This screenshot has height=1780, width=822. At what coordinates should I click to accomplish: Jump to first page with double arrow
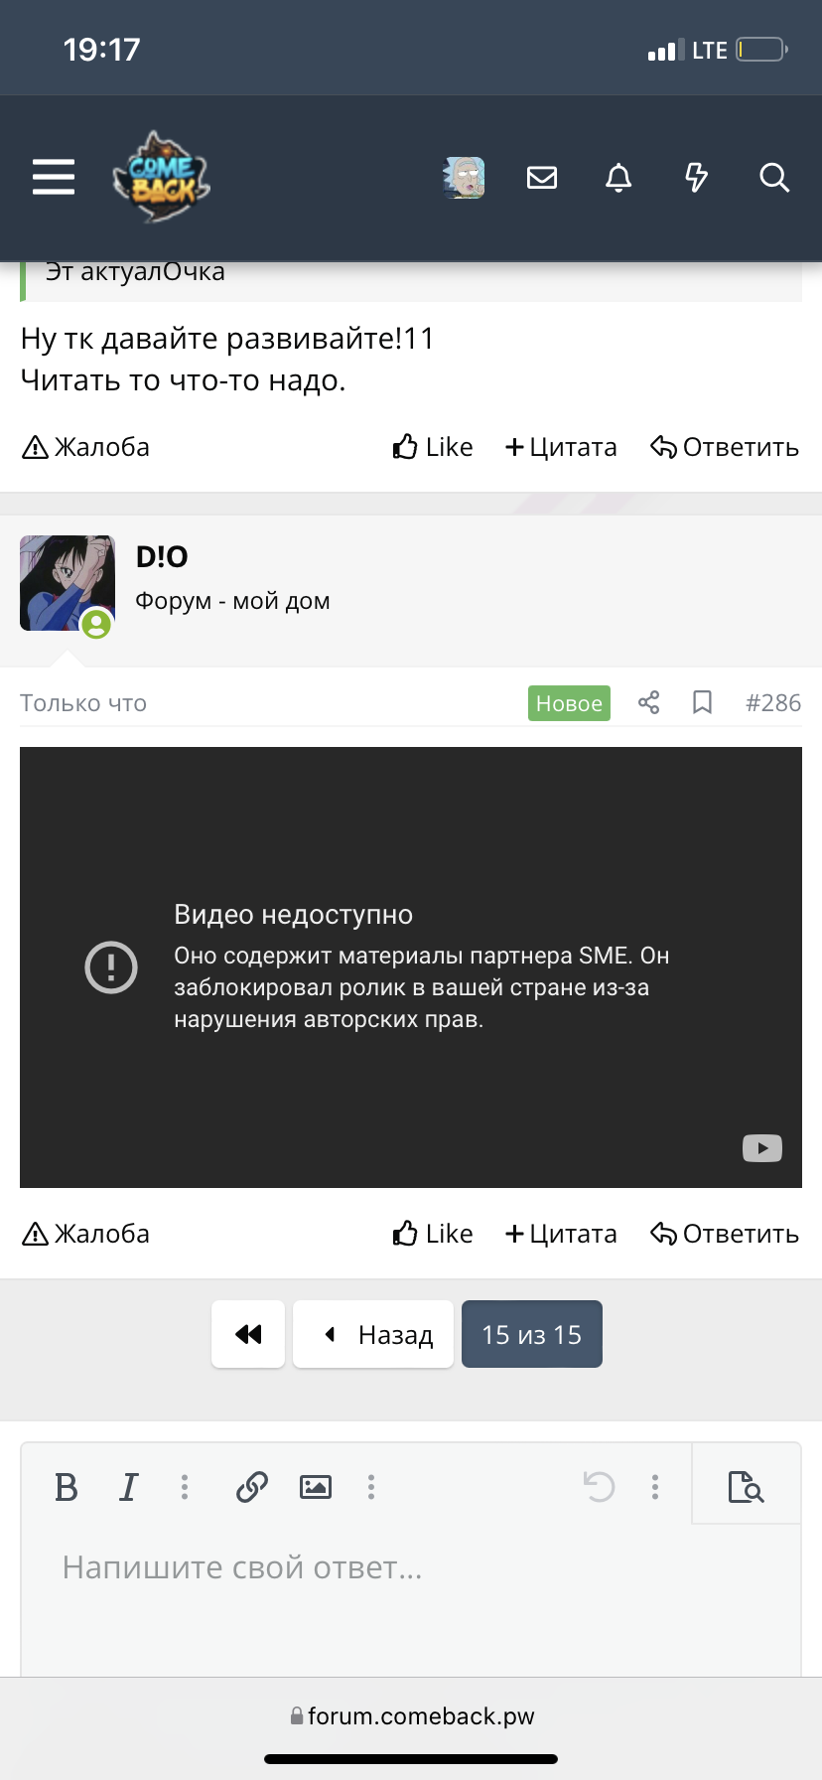click(x=248, y=1334)
